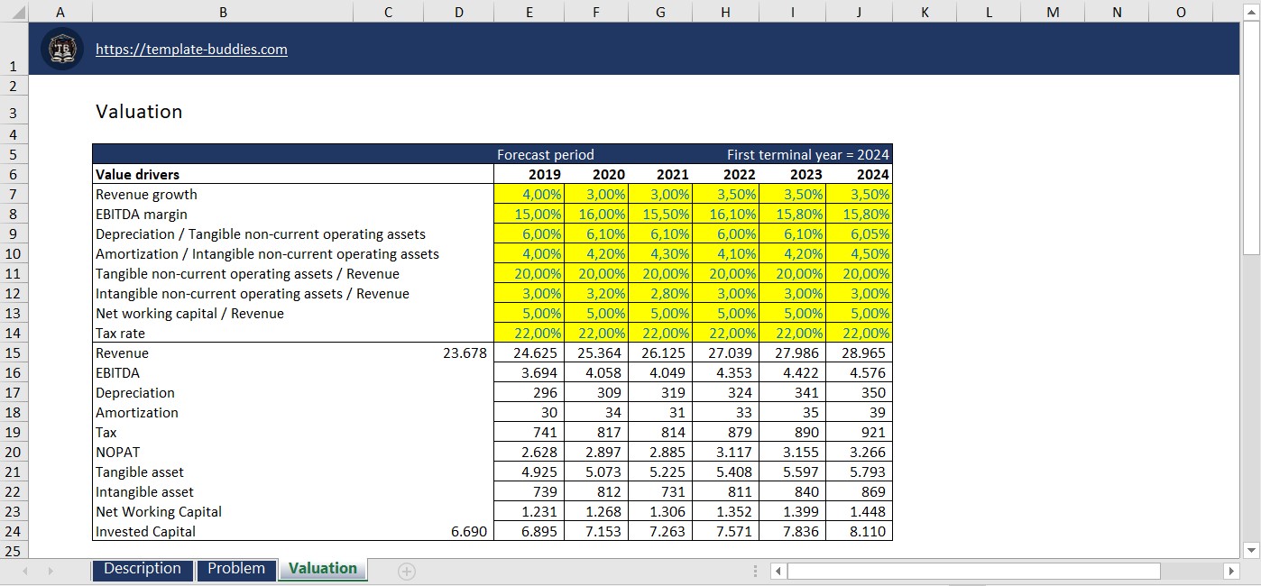The height and width of the screenshot is (586, 1261).
Task: Open the Description sheet
Action: pos(142,569)
